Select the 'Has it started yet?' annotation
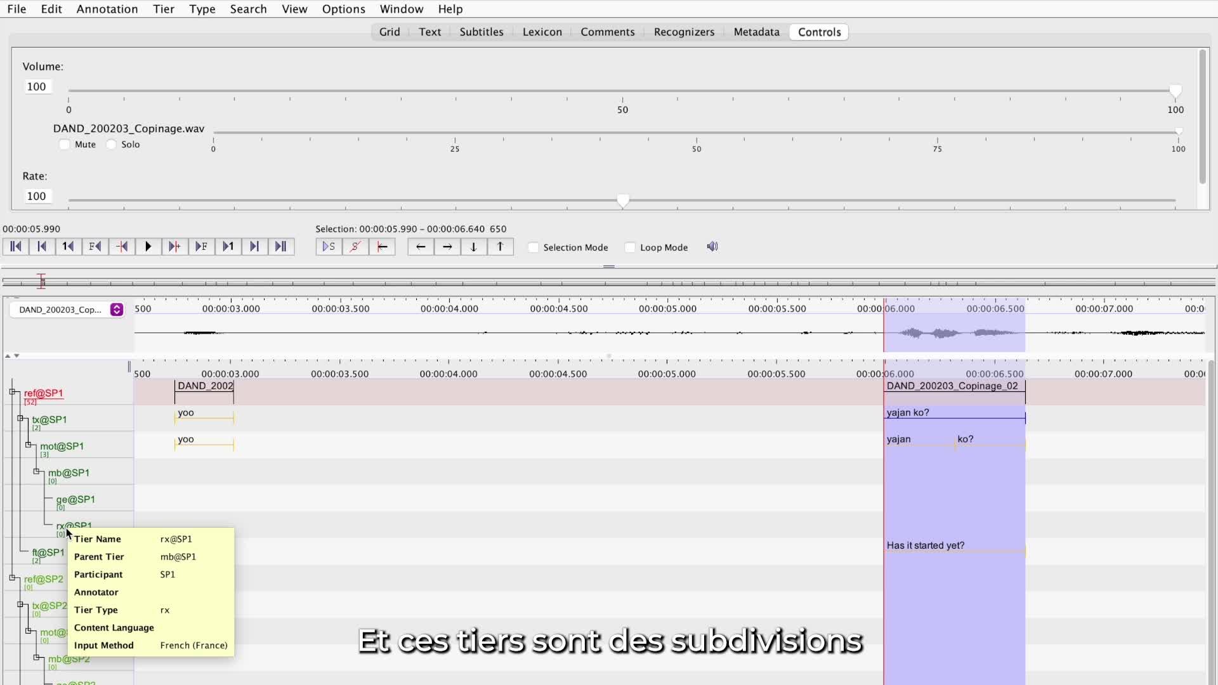The width and height of the screenshot is (1218, 685). (x=925, y=545)
